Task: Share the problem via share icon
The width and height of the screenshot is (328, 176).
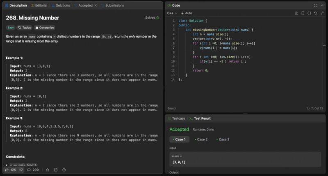Action: (x=56, y=170)
